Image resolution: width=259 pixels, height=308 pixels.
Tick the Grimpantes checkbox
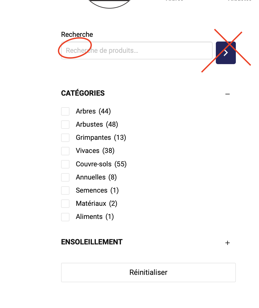point(65,138)
